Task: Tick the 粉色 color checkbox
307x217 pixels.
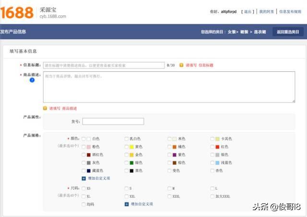Action: coord(83,147)
